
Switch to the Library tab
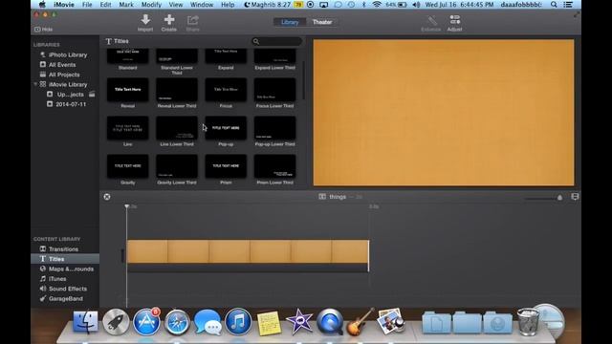pyautogui.click(x=290, y=22)
